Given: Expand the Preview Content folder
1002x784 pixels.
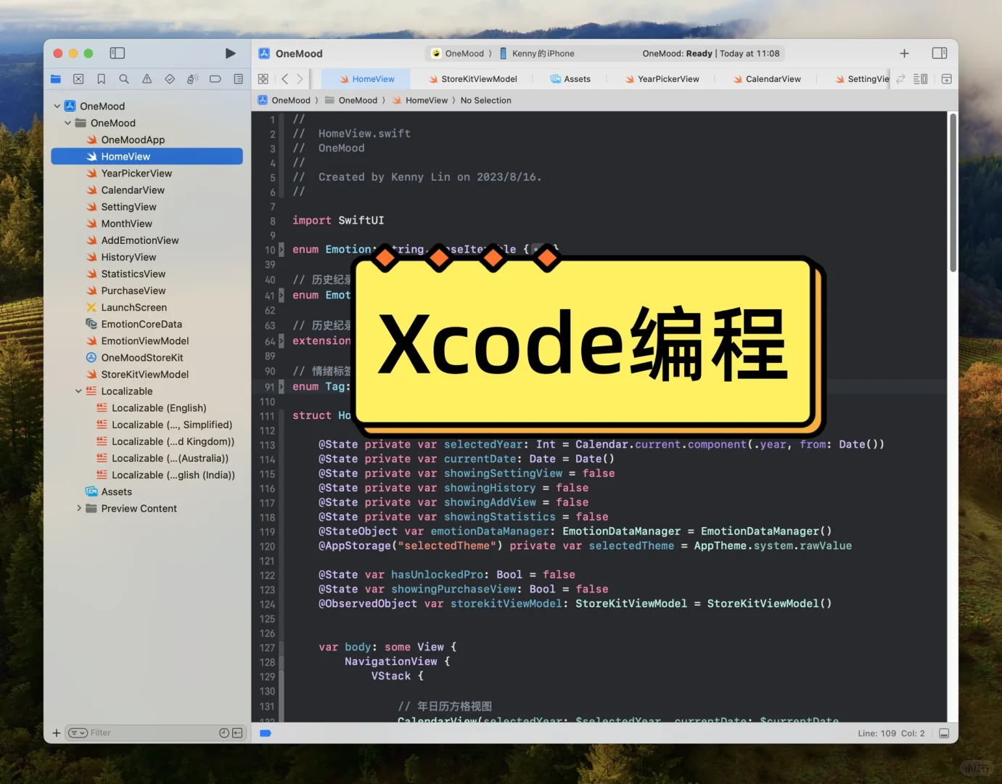Looking at the screenshot, I should tap(80, 508).
